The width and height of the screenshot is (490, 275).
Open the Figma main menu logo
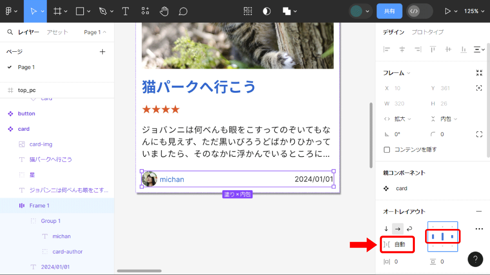9,11
